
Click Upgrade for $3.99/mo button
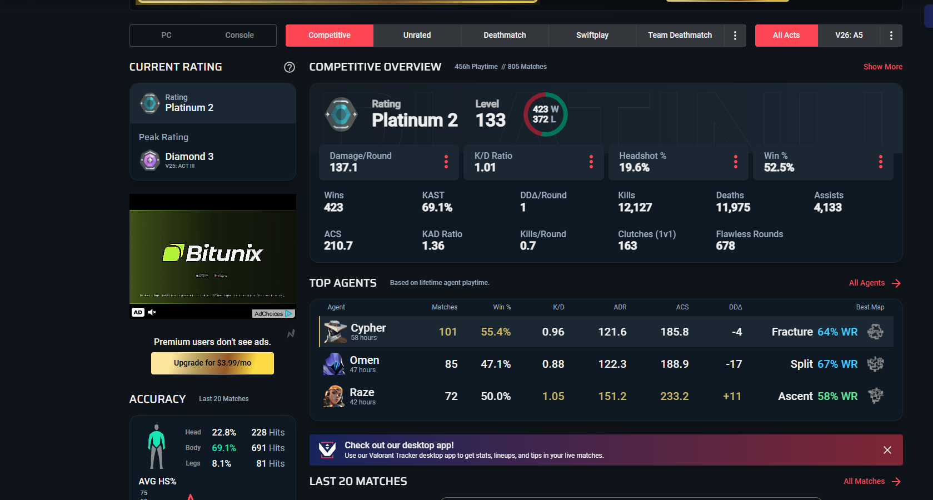tap(212, 363)
